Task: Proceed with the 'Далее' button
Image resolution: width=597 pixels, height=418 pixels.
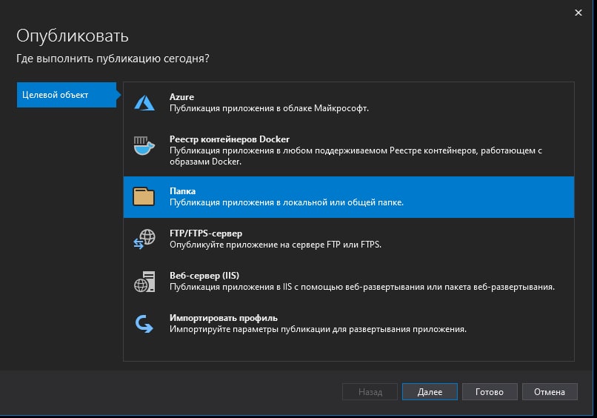Action: coord(430,392)
